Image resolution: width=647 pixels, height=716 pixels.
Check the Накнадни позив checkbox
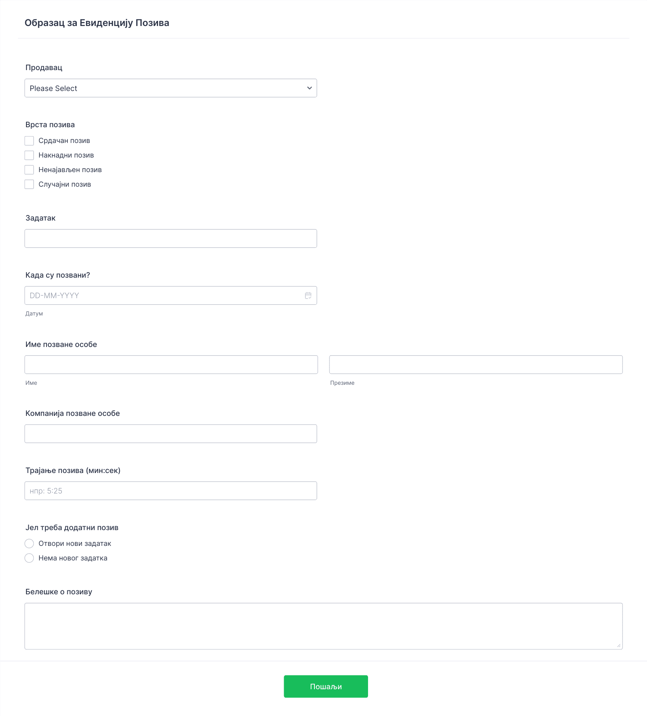(29, 155)
